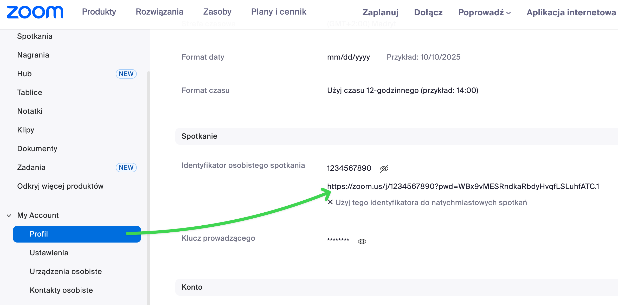Click the personal meeting URL link

point(463,186)
